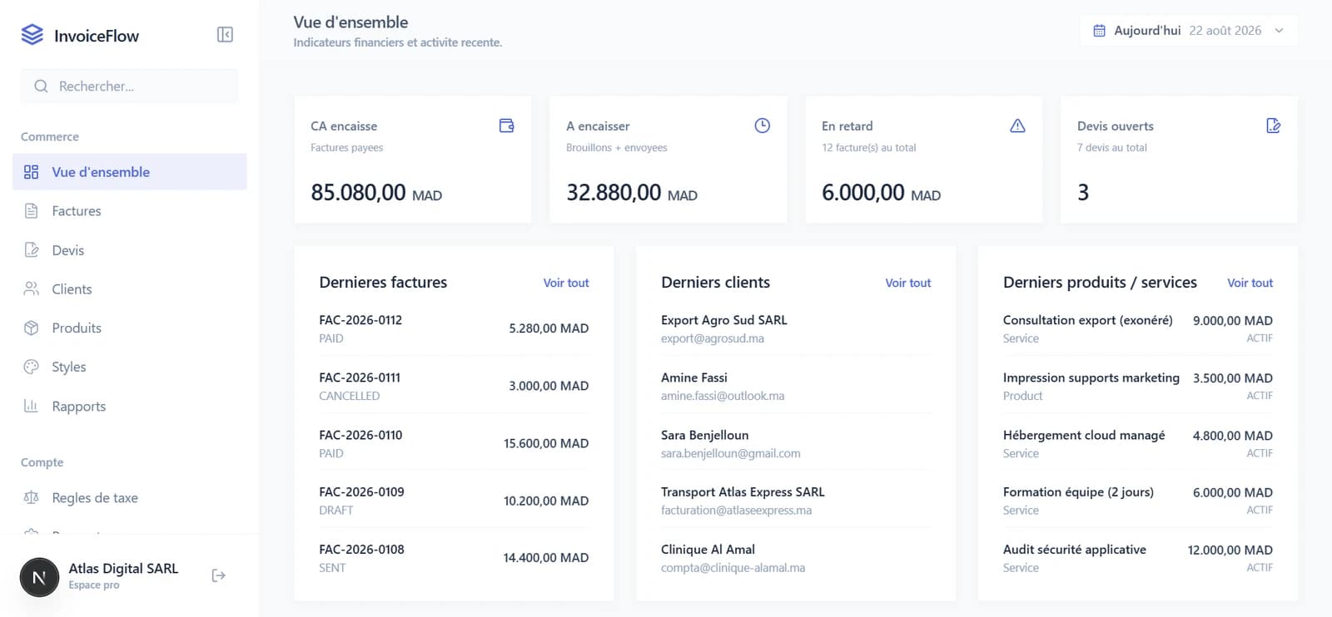Click in the Rechercher search field

click(x=130, y=86)
